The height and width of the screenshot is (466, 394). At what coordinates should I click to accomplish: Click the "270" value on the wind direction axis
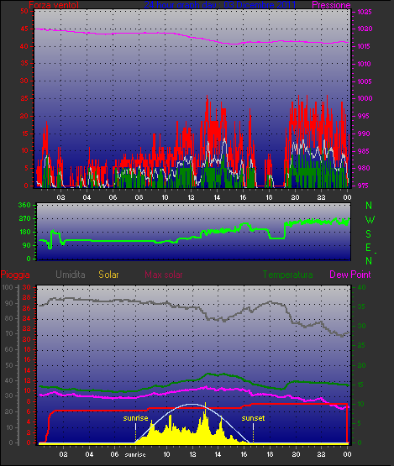[x=24, y=219]
